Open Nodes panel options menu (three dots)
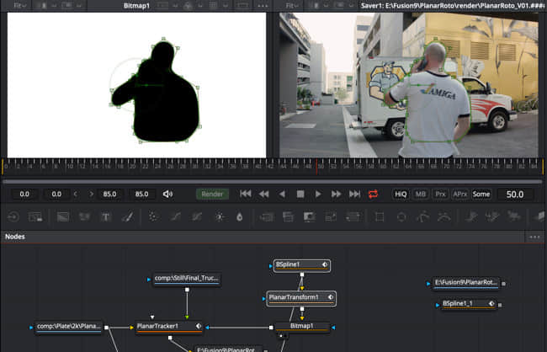Viewport: 547px width, 352px height. pyautogui.click(x=534, y=237)
